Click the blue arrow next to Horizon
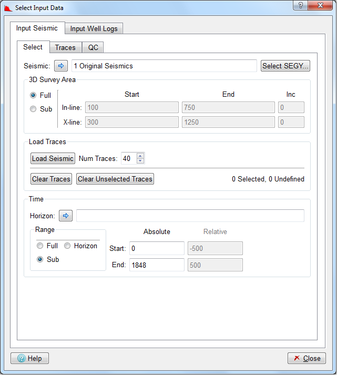337x375 pixels. [x=66, y=216]
